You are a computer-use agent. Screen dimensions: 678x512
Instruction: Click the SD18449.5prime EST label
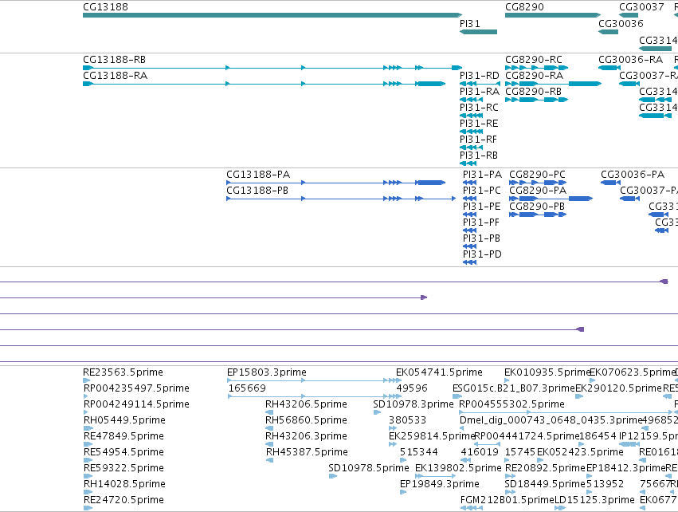click(545, 484)
